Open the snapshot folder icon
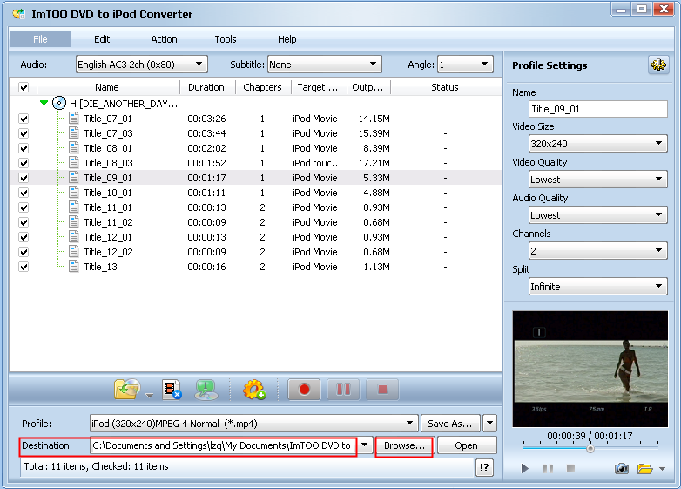 click(645, 469)
